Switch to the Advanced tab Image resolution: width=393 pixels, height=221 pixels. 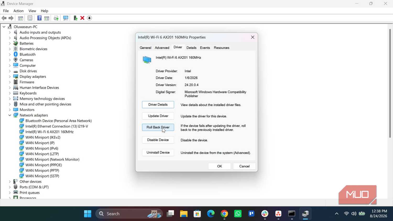pyautogui.click(x=162, y=48)
